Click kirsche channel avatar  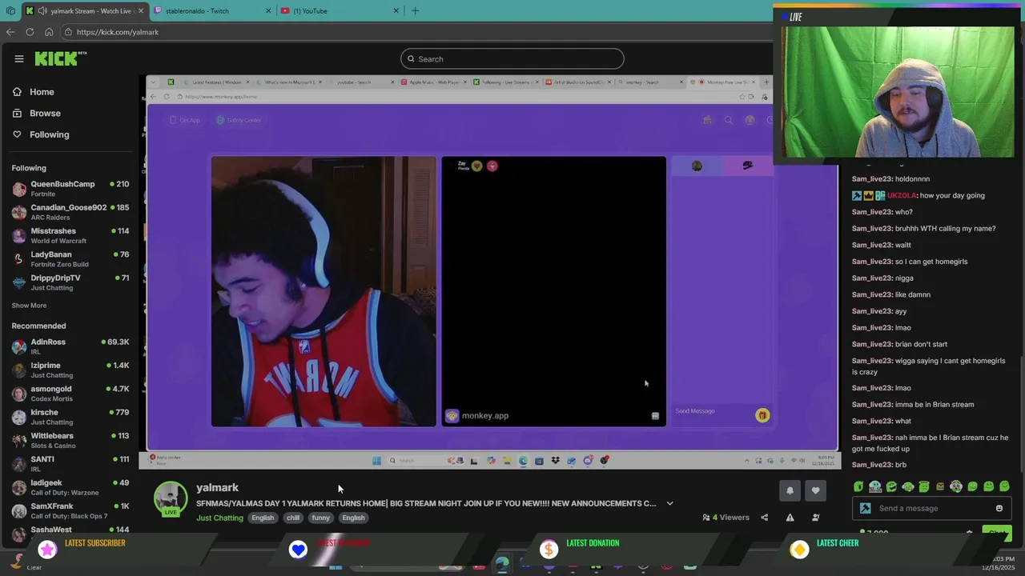[19, 417]
